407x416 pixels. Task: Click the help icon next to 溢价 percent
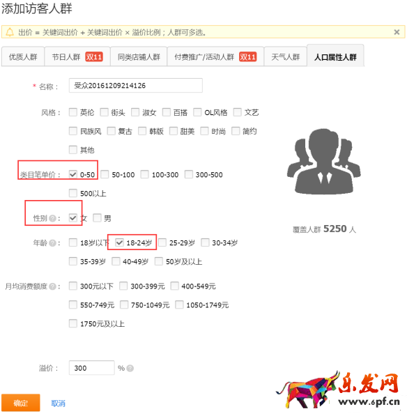(130, 368)
